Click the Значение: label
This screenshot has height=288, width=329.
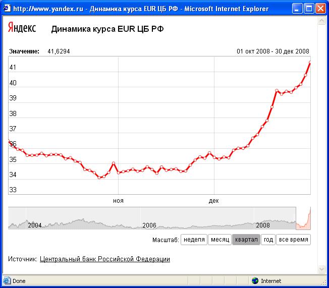click(x=24, y=51)
